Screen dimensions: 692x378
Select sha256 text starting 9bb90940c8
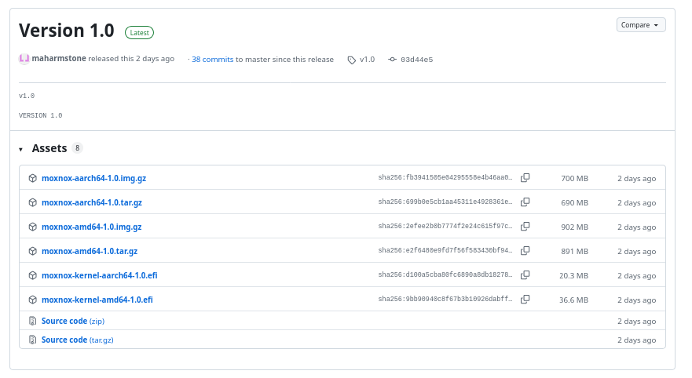tap(445, 299)
